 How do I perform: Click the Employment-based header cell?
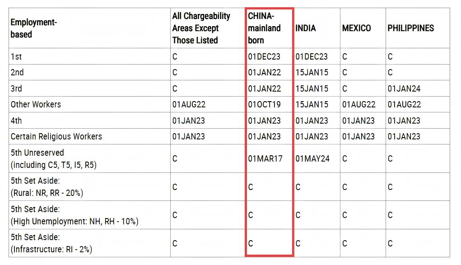[x=33, y=28]
